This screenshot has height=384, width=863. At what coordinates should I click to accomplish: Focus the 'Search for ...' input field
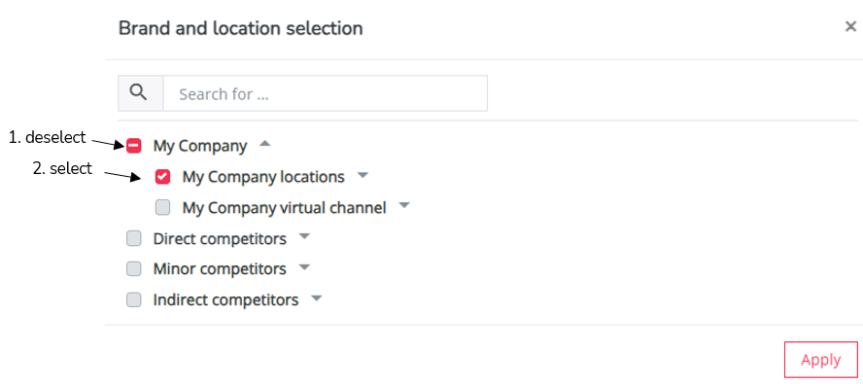coord(325,93)
